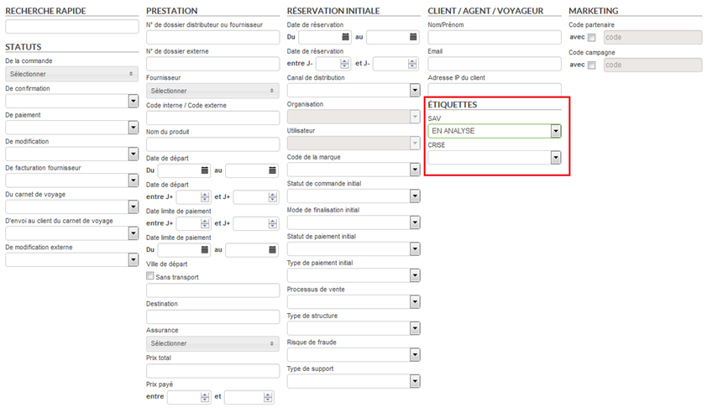Enable the Sans transport checkbox

[151, 276]
